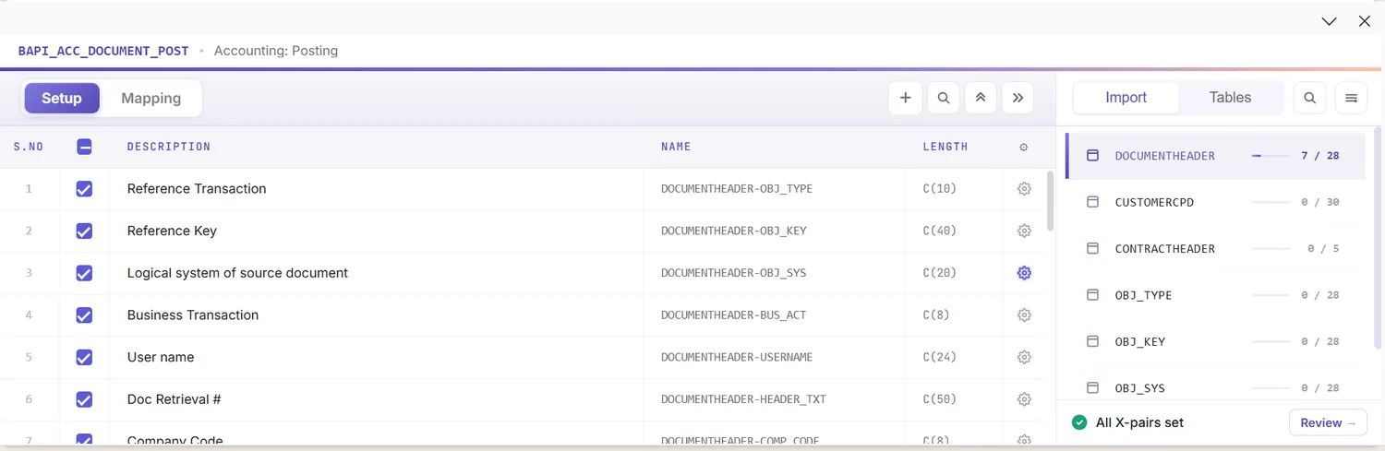Click the S.NO column header

coord(29,147)
